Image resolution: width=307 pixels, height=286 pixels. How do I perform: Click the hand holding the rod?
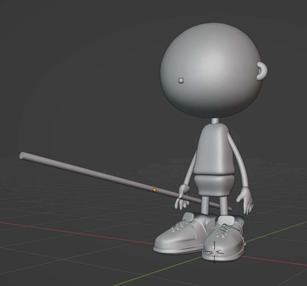click(182, 197)
